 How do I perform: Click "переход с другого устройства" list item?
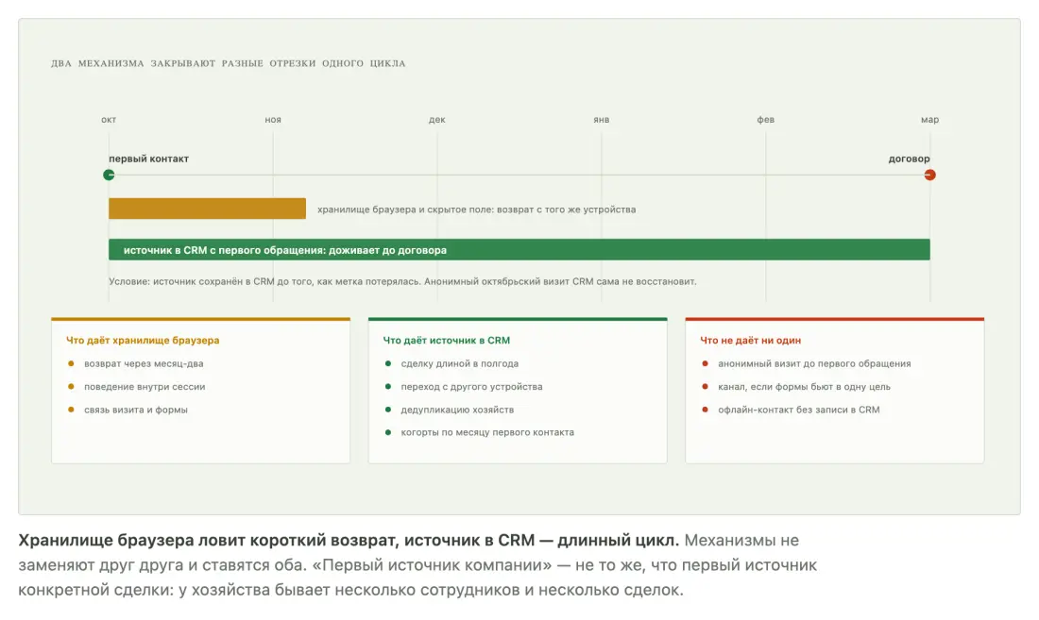[x=471, y=386]
